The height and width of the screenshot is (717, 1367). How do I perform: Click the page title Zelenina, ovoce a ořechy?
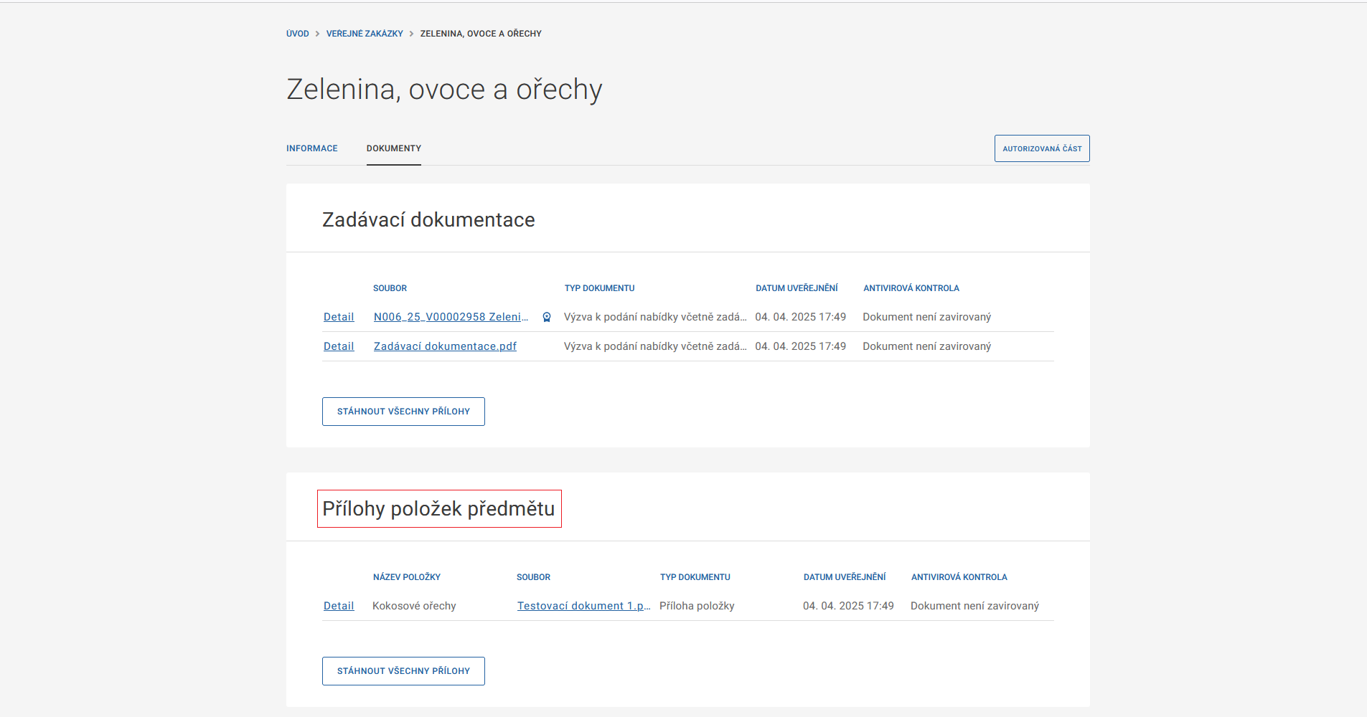443,88
